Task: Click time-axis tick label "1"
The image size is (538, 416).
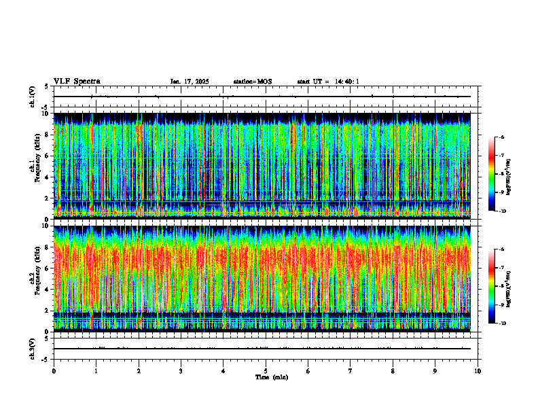Action: [x=96, y=371]
